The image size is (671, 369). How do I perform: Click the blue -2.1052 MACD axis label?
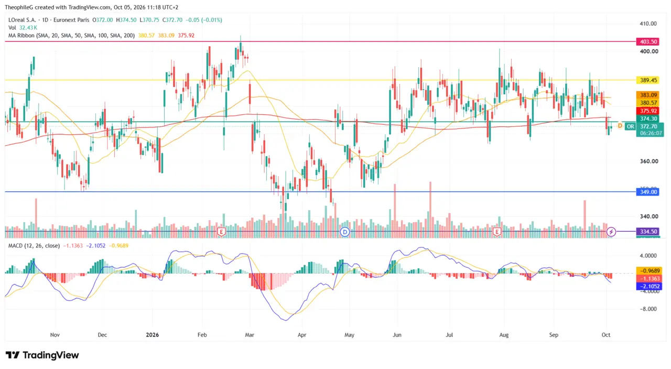648,287
